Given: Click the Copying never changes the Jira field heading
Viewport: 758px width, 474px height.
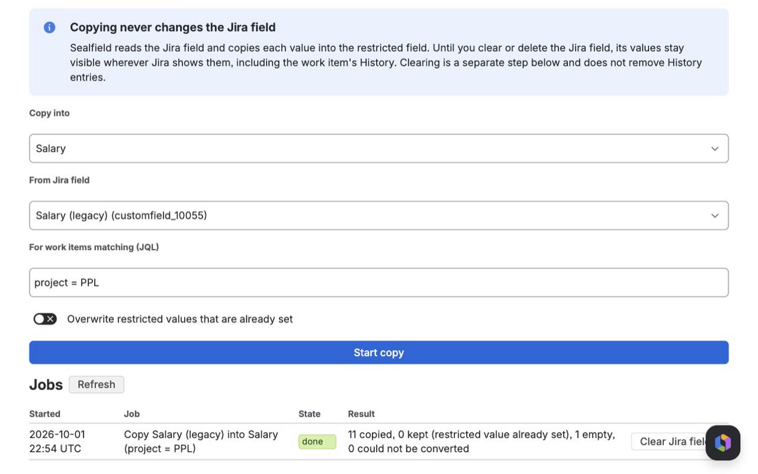Looking at the screenshot, I should [173, 27].
